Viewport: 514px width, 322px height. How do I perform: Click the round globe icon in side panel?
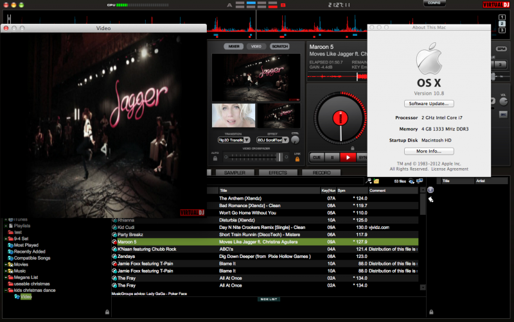point(430,190)
